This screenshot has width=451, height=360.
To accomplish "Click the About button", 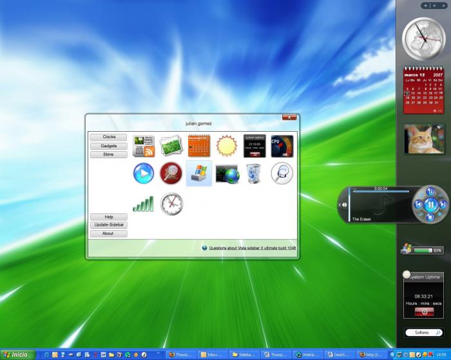I will coord(108,234).
